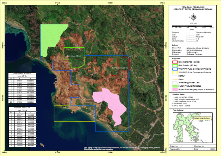Pick the red Blok Woitombo legend swatch

tap(175, 62)
